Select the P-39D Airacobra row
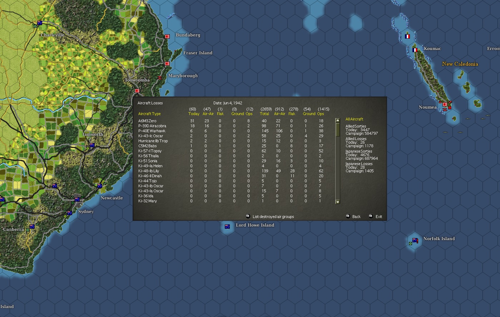500x317 pixels. [x=231, y=126]
